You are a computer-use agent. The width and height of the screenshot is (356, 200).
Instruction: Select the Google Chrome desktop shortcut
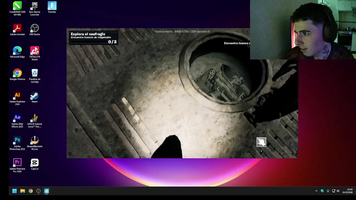tap(17, 75)
